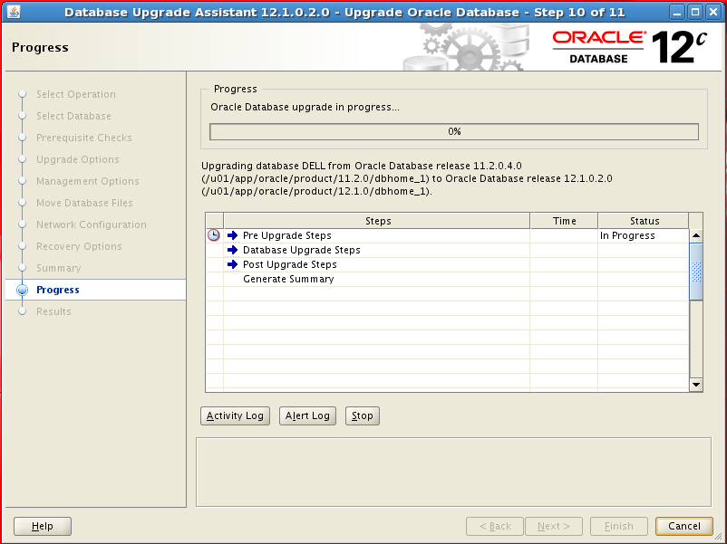Close the Database Upgrade Assistant window
The width and height of the screenshot is (727, 544).
(713, 12)
